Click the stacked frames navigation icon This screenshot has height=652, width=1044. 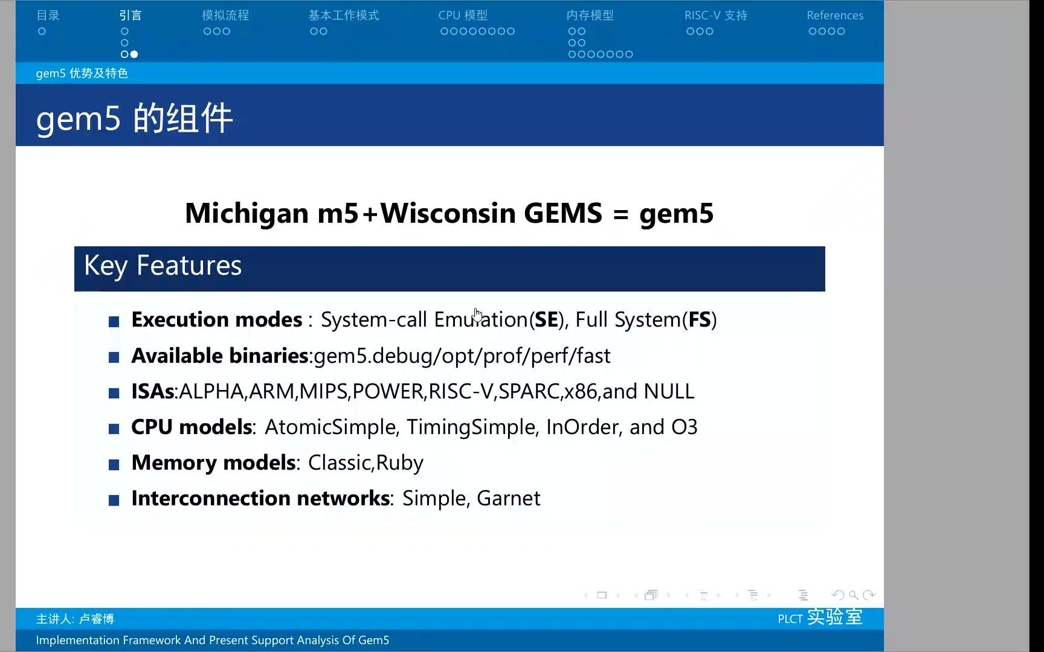[x=651, y=595]
